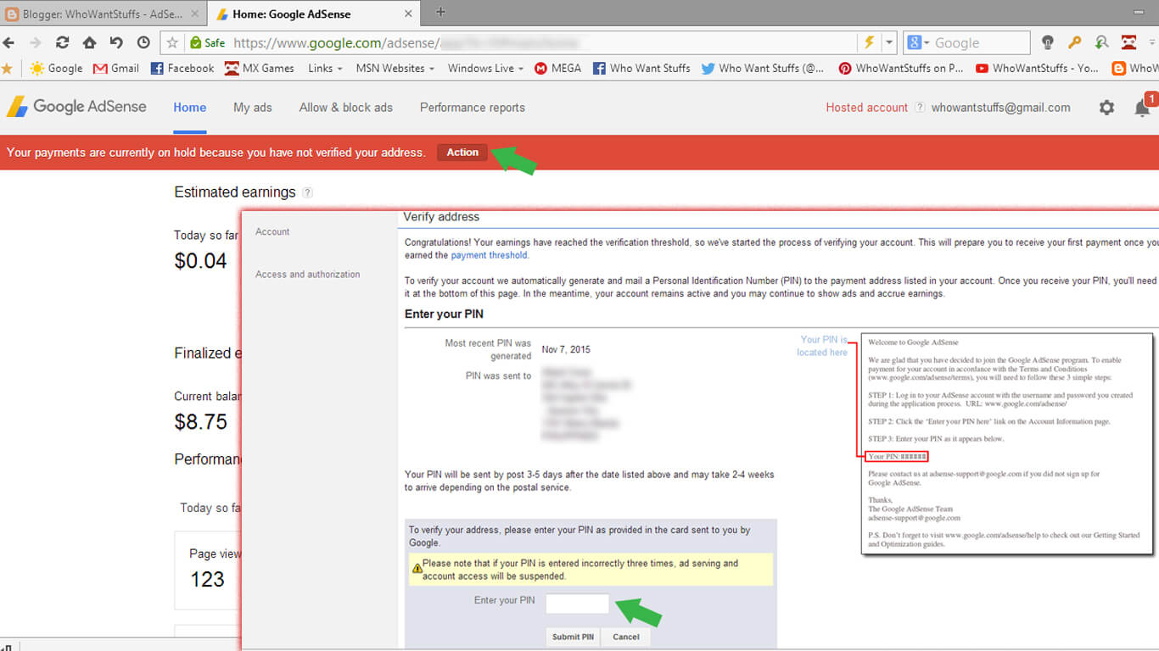Close the Home: Google AdSense tab

click(408, 14)
